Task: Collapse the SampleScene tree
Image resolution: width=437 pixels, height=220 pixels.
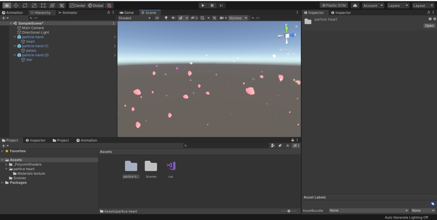Action: point(11,23)
